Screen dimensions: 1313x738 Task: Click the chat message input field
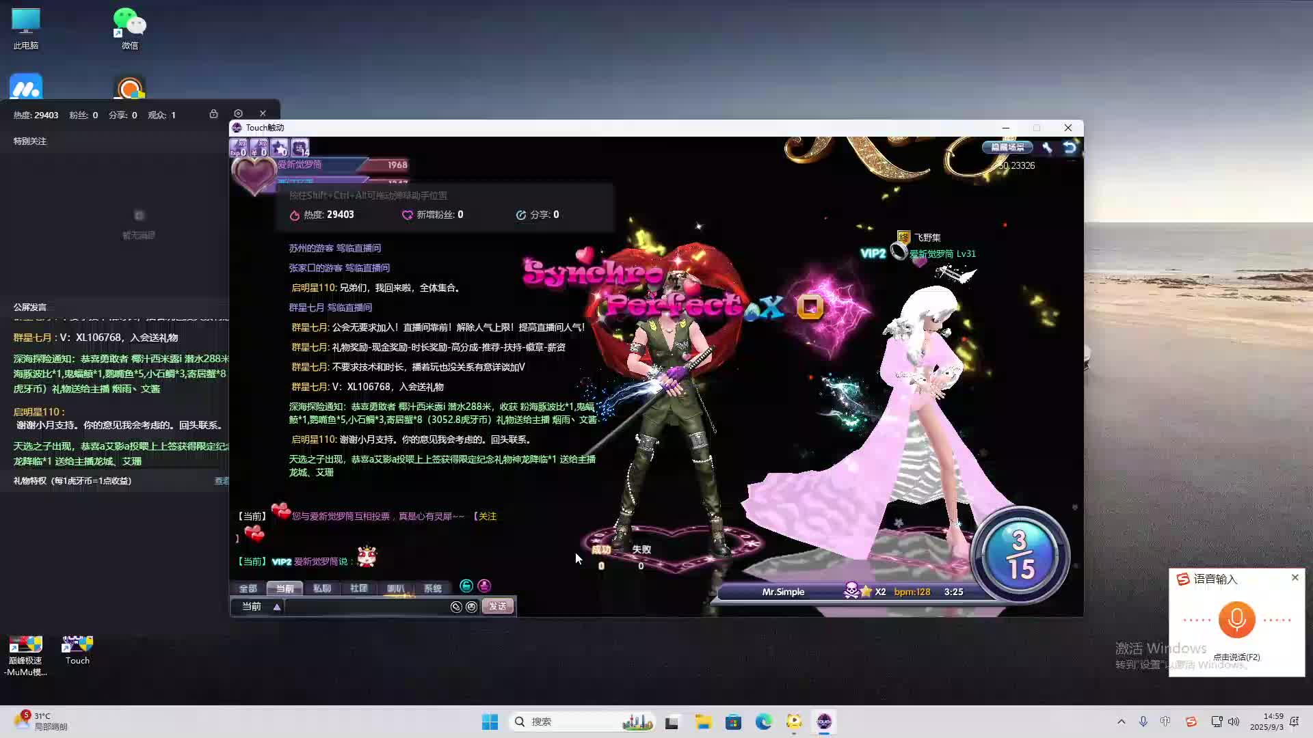pos(366,607)
